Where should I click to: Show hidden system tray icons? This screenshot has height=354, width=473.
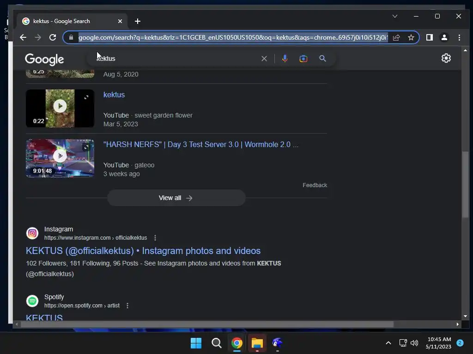click(x=388, y=343)
